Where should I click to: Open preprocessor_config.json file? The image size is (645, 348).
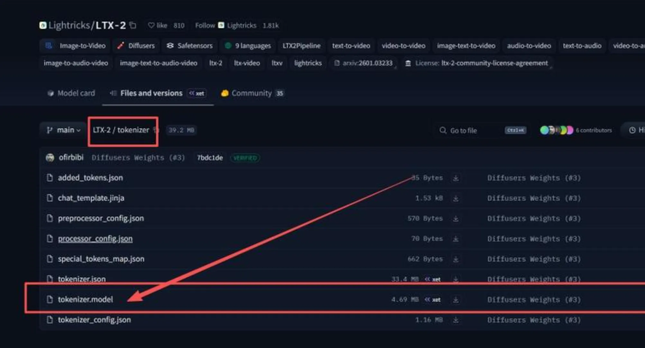[x=101, y=218]
